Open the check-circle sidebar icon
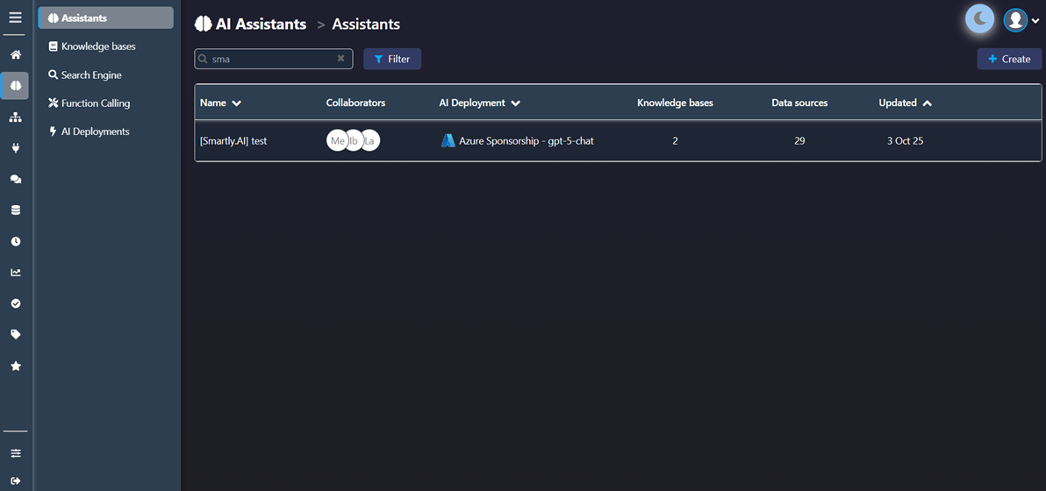The height and width of the screenshot is (491, 1046). (15, 303)
